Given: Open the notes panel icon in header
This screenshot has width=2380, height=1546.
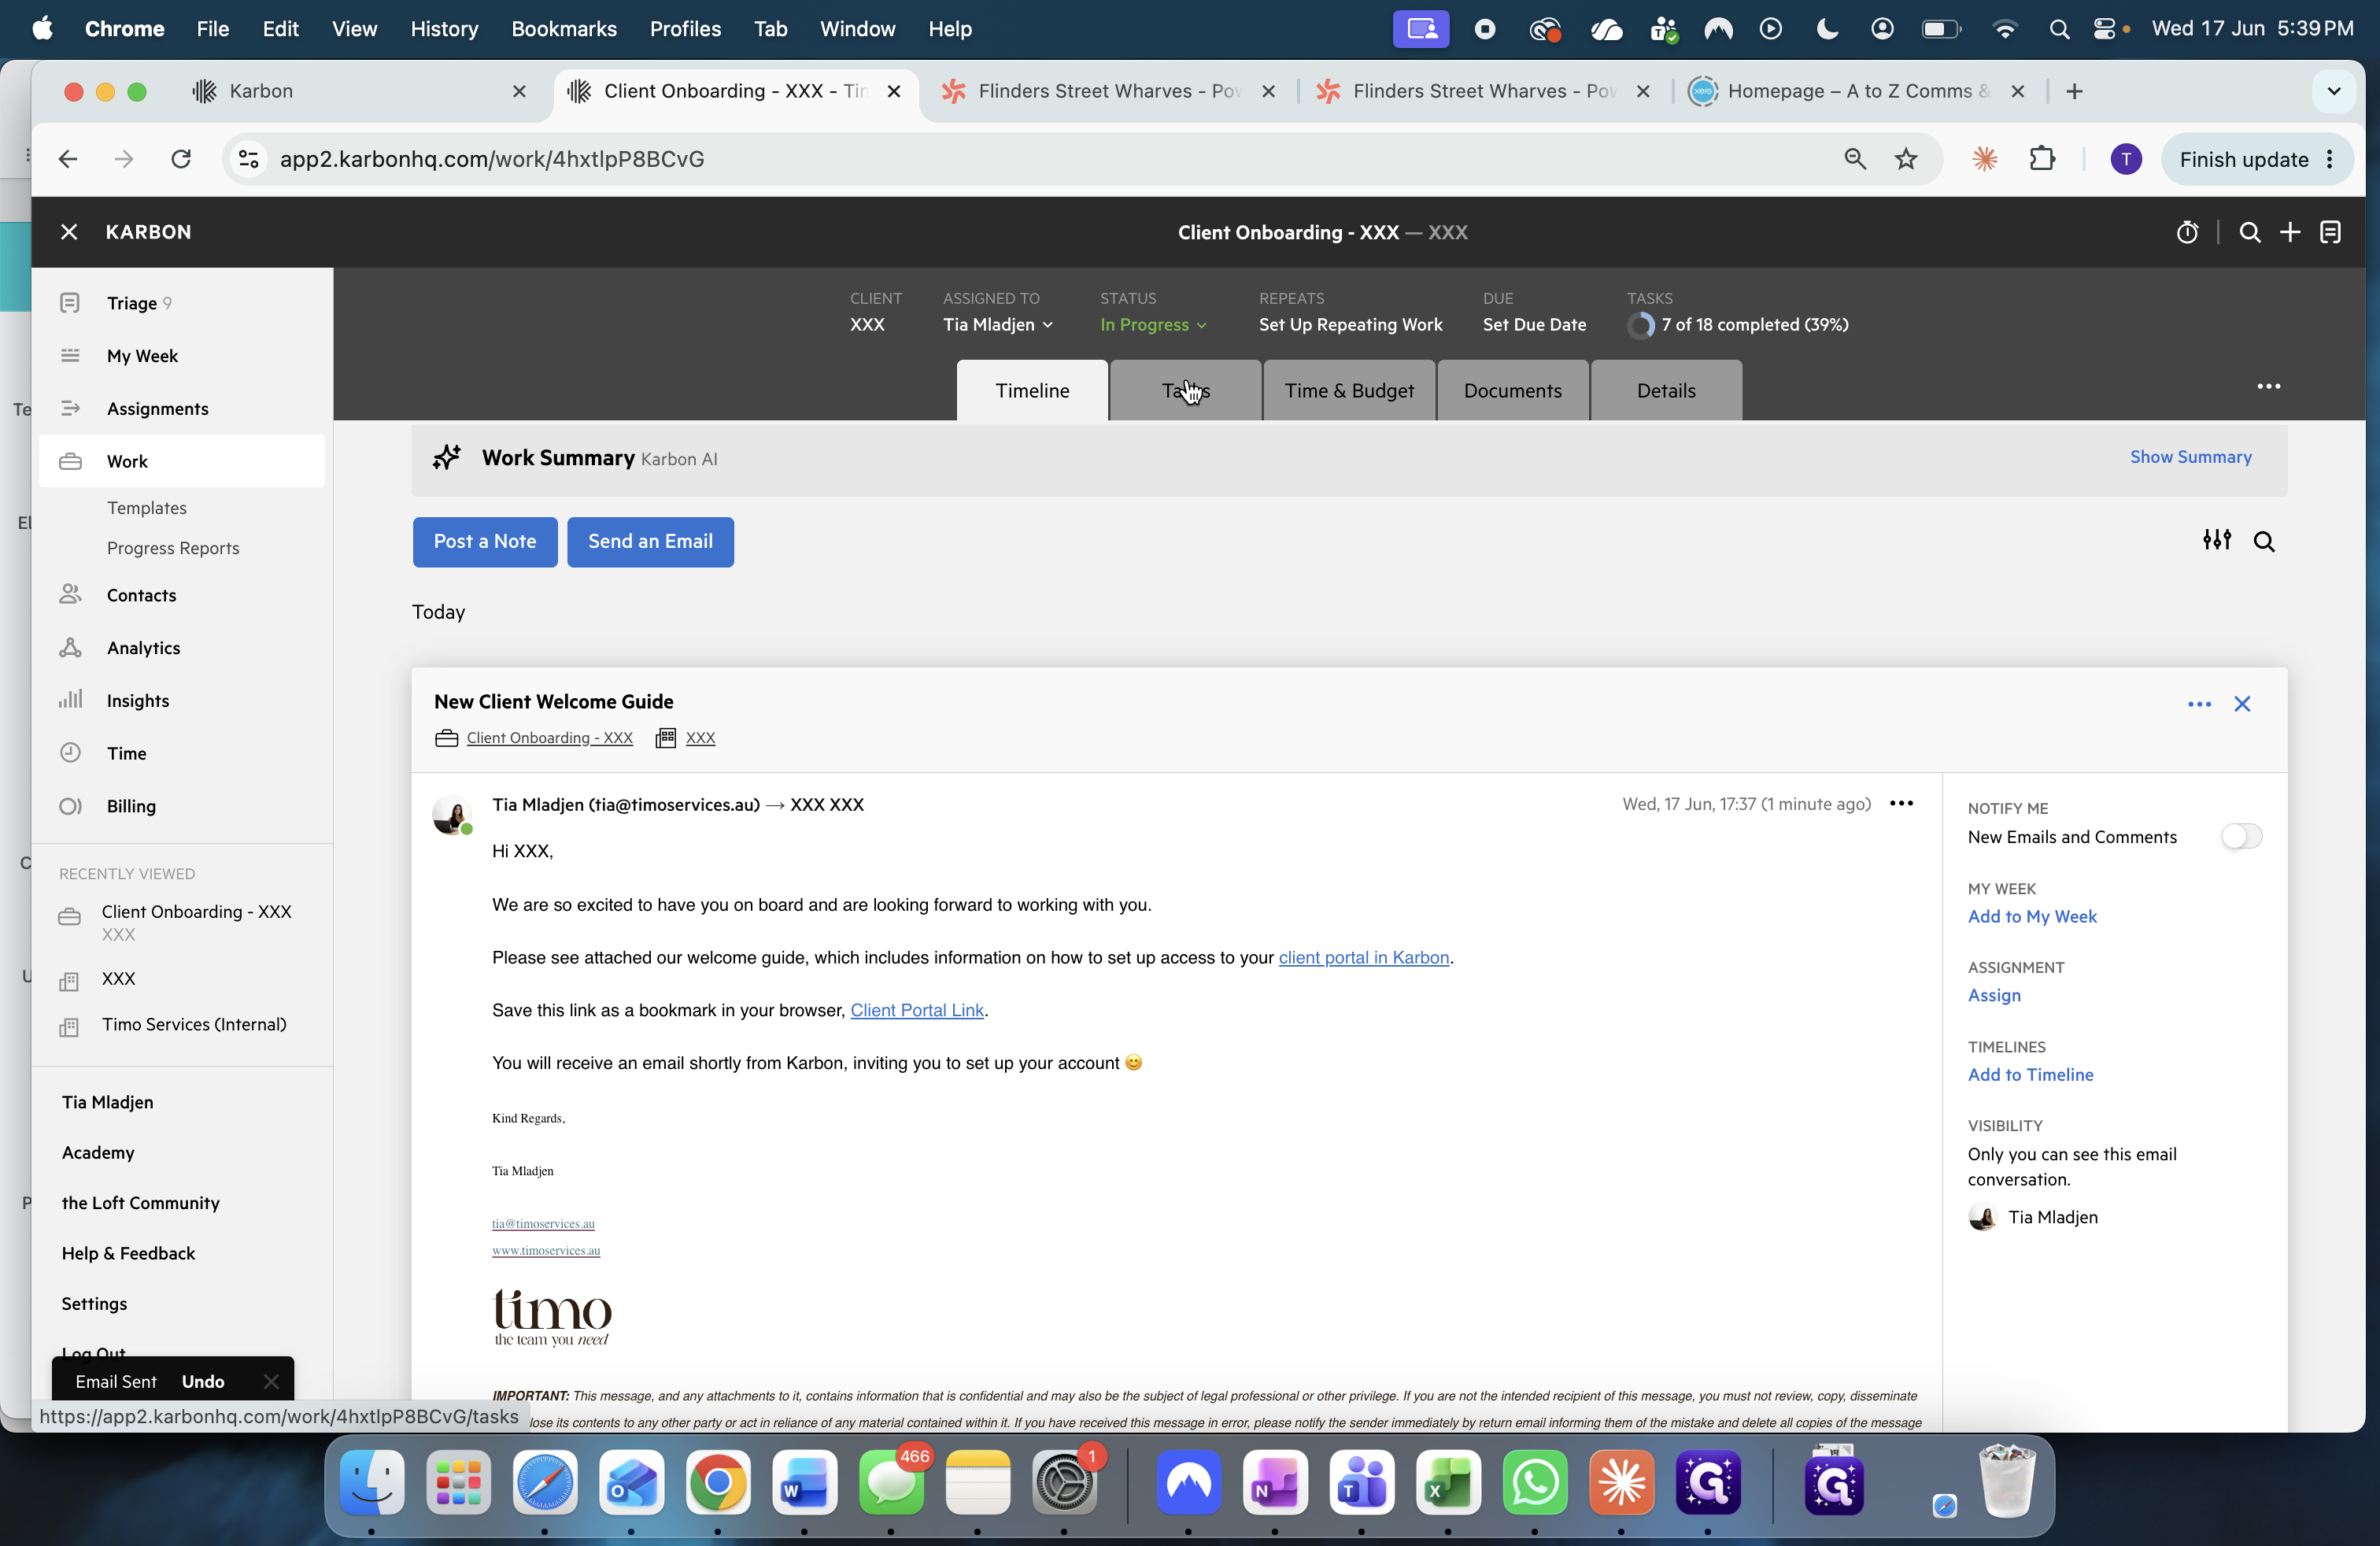Looking at the screenshot, I should tap(2330, 232).
